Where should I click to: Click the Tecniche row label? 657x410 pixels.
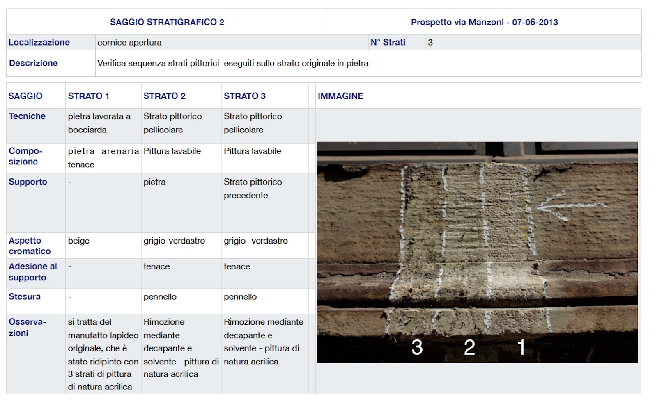(27, 116)
